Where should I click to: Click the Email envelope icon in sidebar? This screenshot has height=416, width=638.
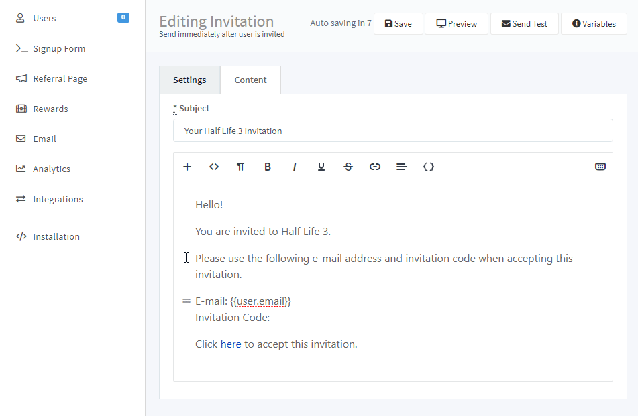pyautogui.click(x=21, y=139)
